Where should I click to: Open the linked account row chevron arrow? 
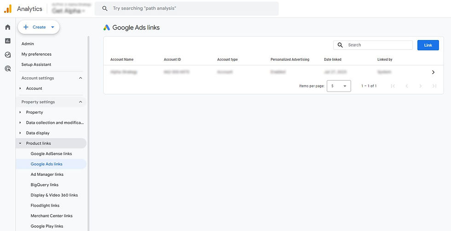(x=433, y=72)
